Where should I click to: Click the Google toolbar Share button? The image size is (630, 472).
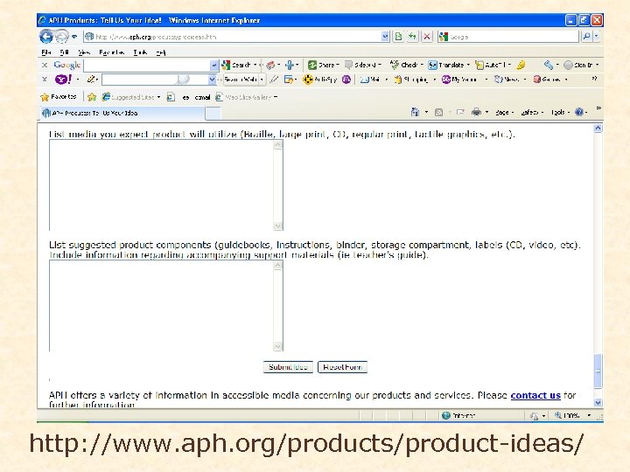tap(324, 65)
